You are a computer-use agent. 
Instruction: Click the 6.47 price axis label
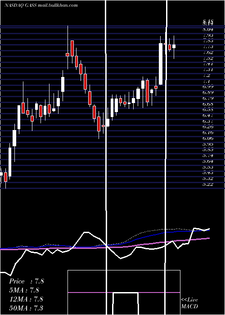(x=208, y=116)
